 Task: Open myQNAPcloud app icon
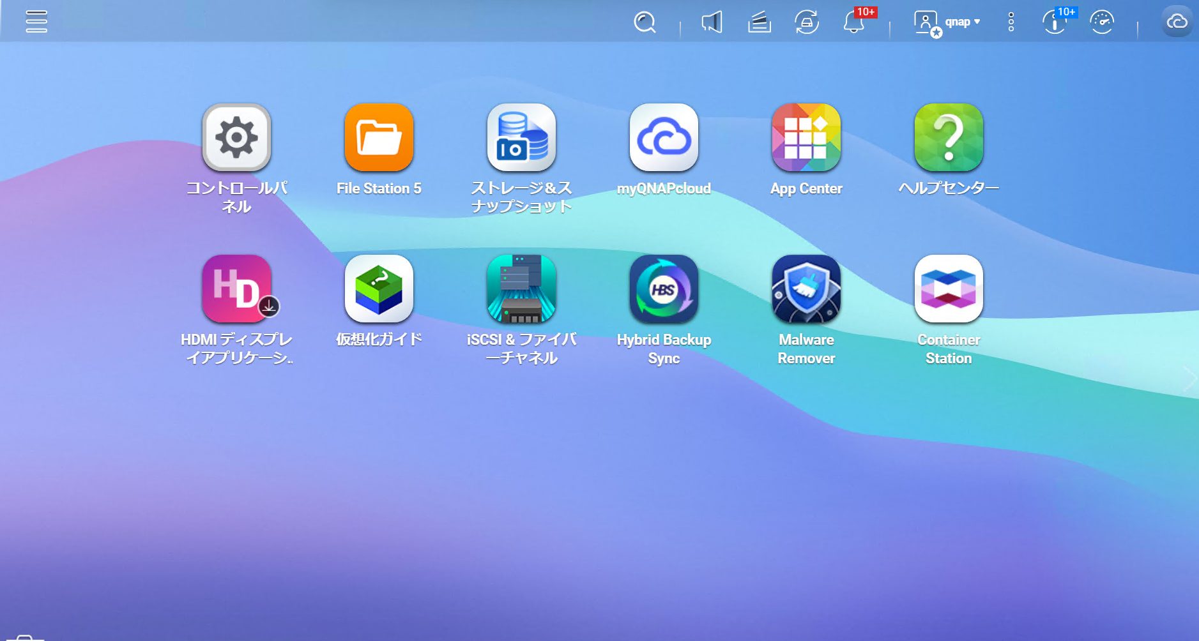pos(664,137)
